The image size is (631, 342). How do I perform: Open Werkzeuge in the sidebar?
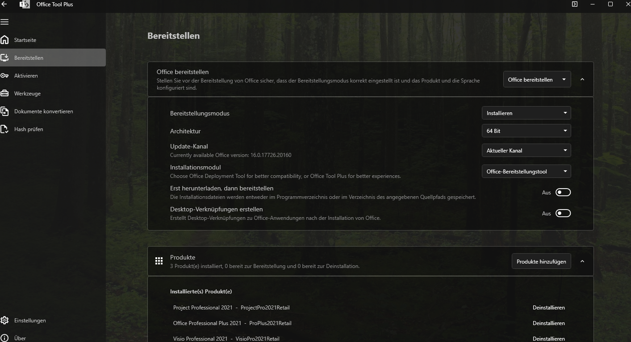[53, 94]
